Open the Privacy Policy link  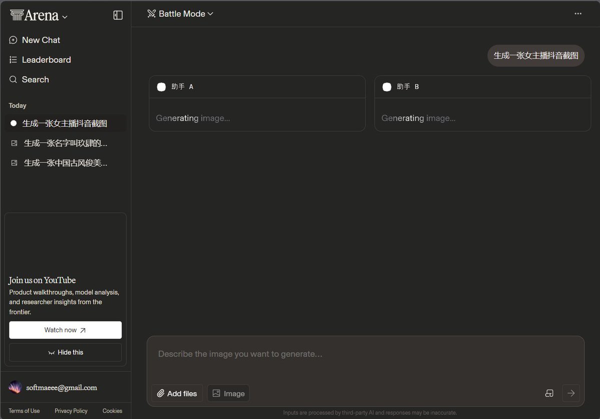click(x=71, y=411)
